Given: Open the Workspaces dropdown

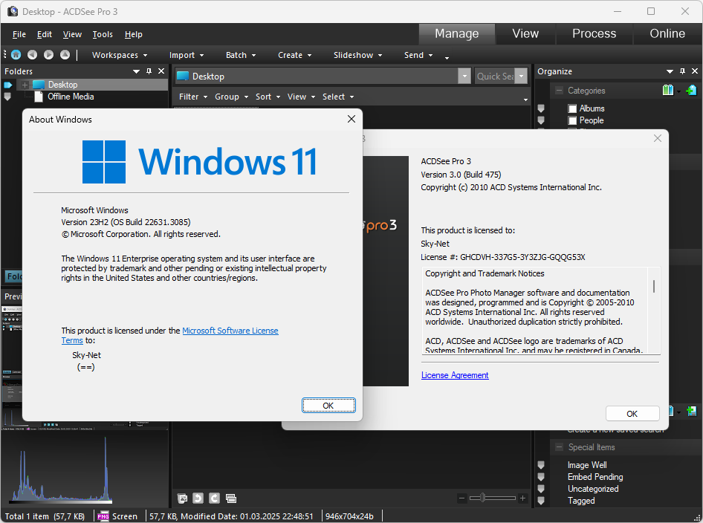Looking at the screenshot, I should [120, 55].
